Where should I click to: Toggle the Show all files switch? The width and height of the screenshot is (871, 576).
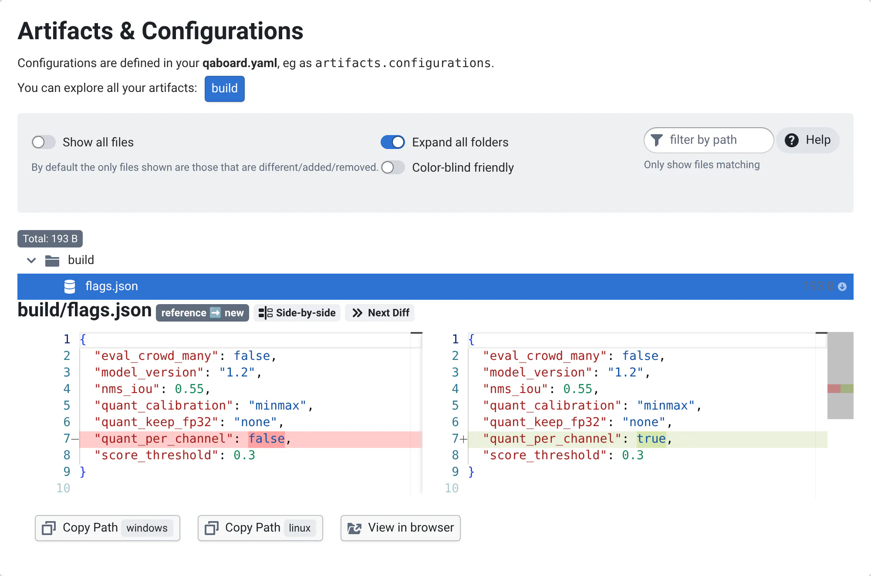click(x=44, y=142)
